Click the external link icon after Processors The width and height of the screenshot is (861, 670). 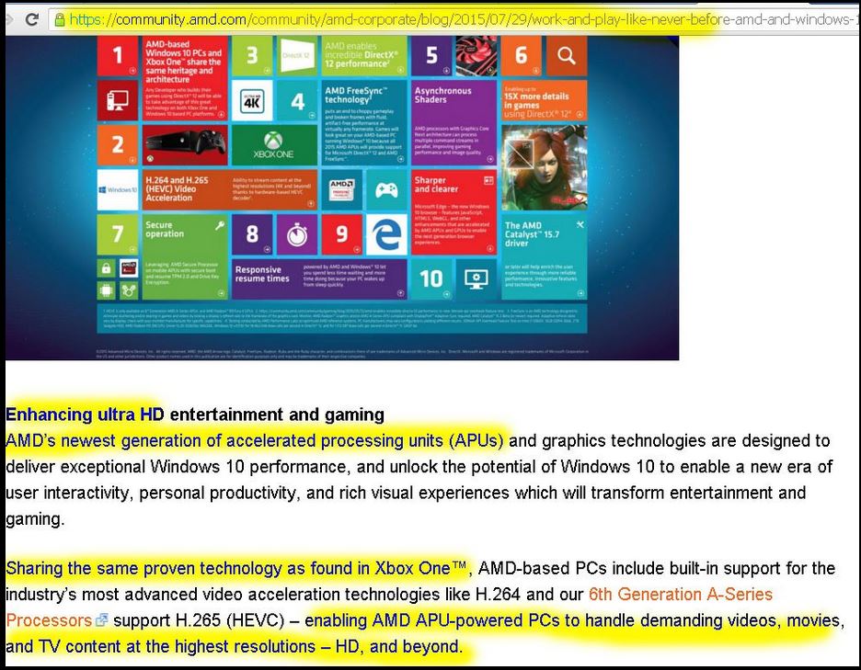[102, 621]
